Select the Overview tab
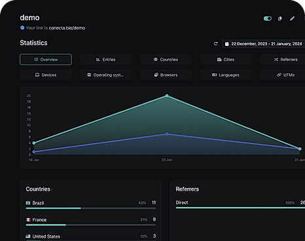Viewport: 305px width, 241px height. tap(46, 60)
